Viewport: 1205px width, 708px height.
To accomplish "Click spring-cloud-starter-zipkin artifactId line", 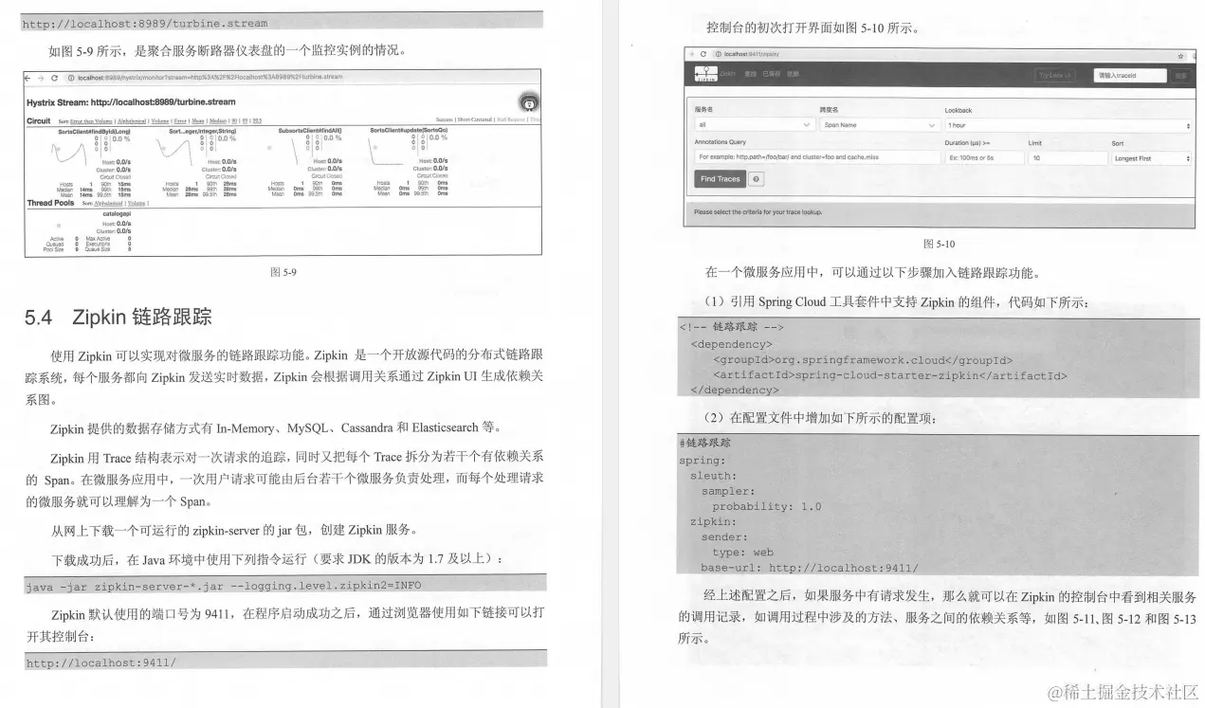I will click(x=890, y=375).
